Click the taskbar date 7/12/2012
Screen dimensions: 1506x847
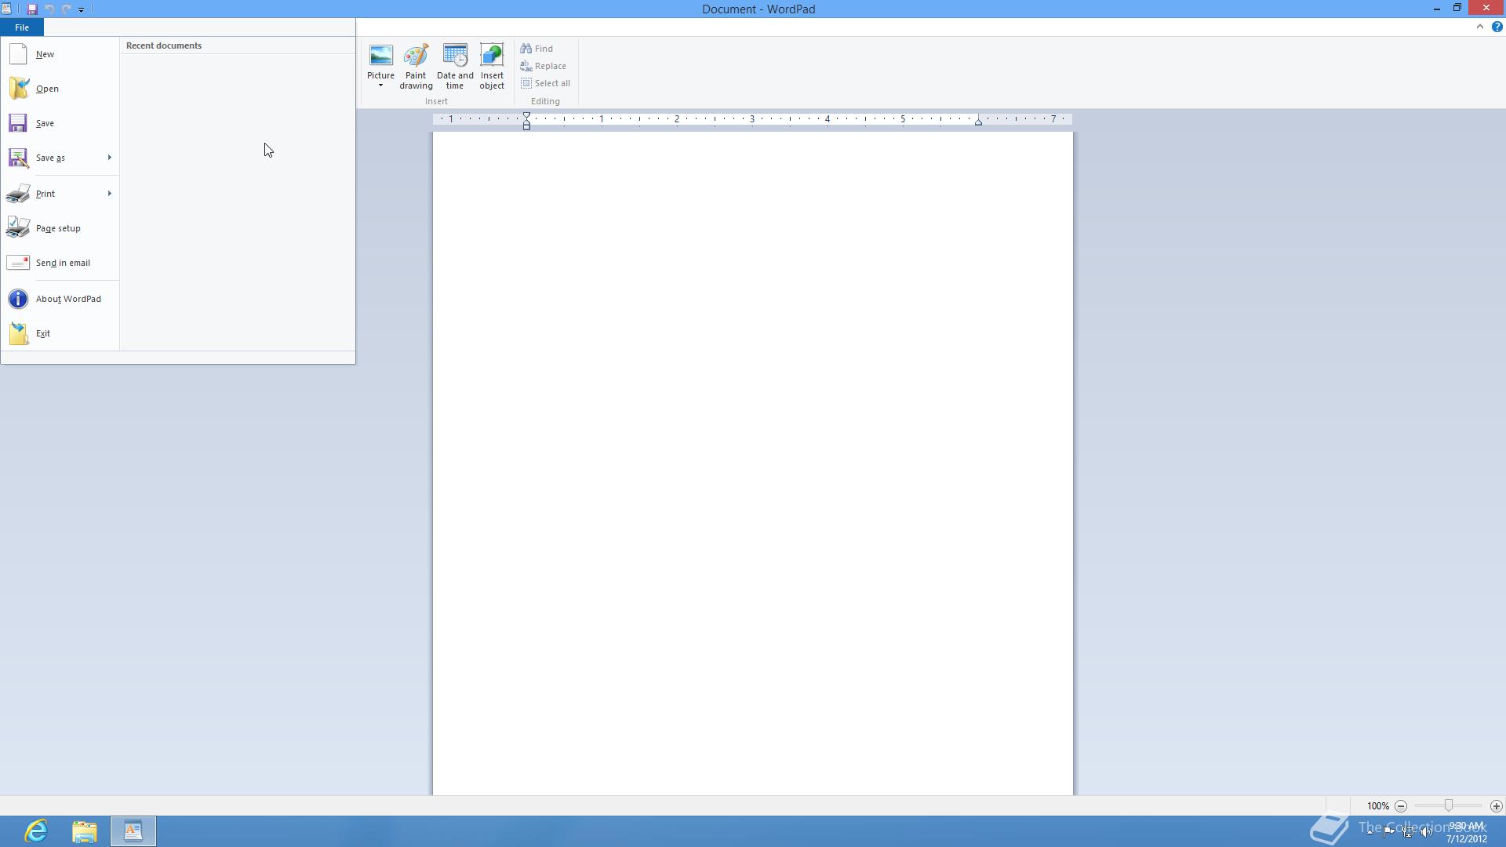(1466, 839)
